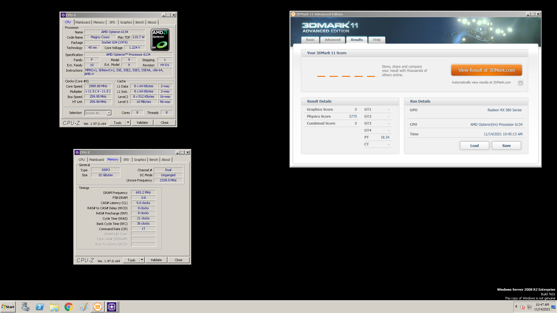Click the muted volume tray icon

(522, 307)
